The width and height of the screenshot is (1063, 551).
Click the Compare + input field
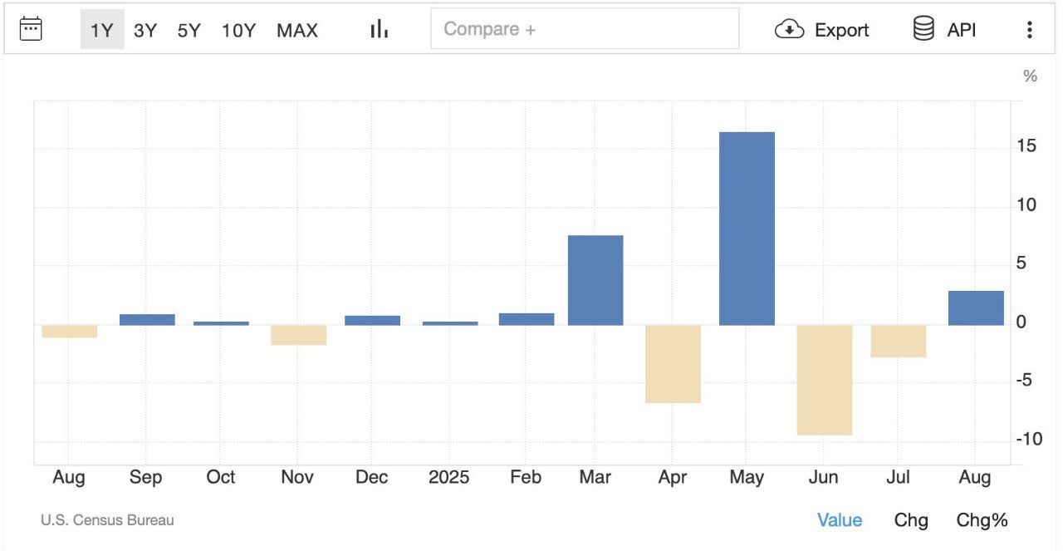click(x=585, y=29)
